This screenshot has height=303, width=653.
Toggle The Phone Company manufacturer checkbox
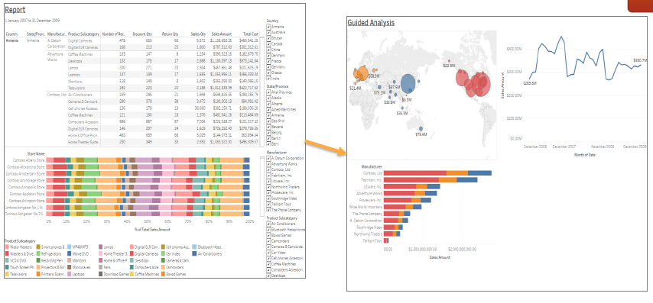[x=268, y=210]
